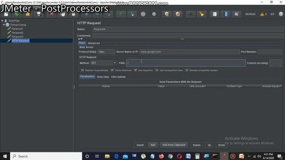The height and width of the screenshot is (160, 285).
Task: Click the Up button
Action: pyautogui.click(x=209, y=145)
